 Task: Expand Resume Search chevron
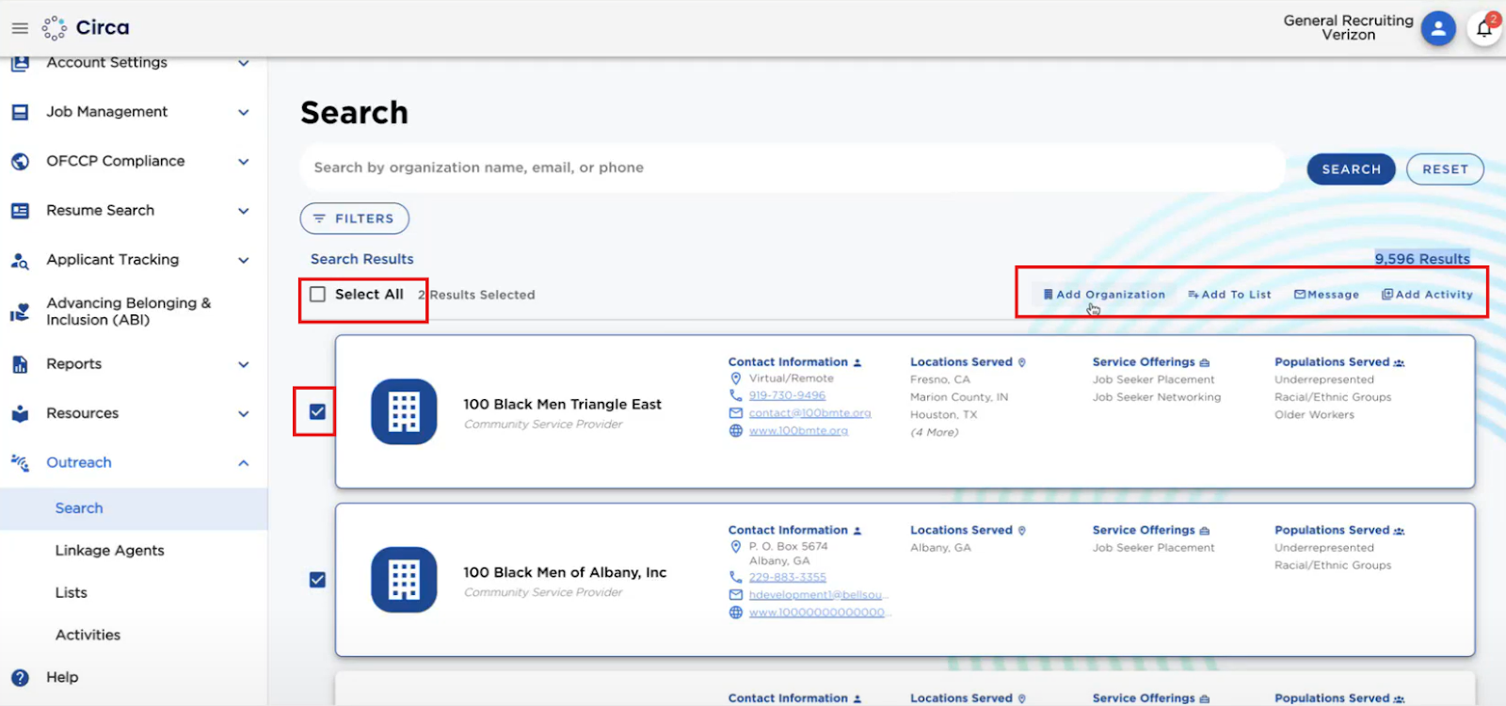click(244, 211)
